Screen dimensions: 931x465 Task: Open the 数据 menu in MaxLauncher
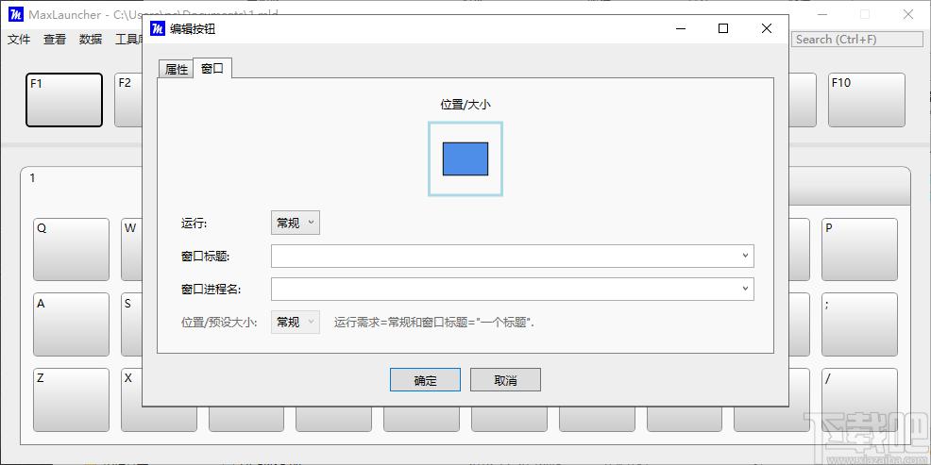pyautogui.click(x=91, y=40)
